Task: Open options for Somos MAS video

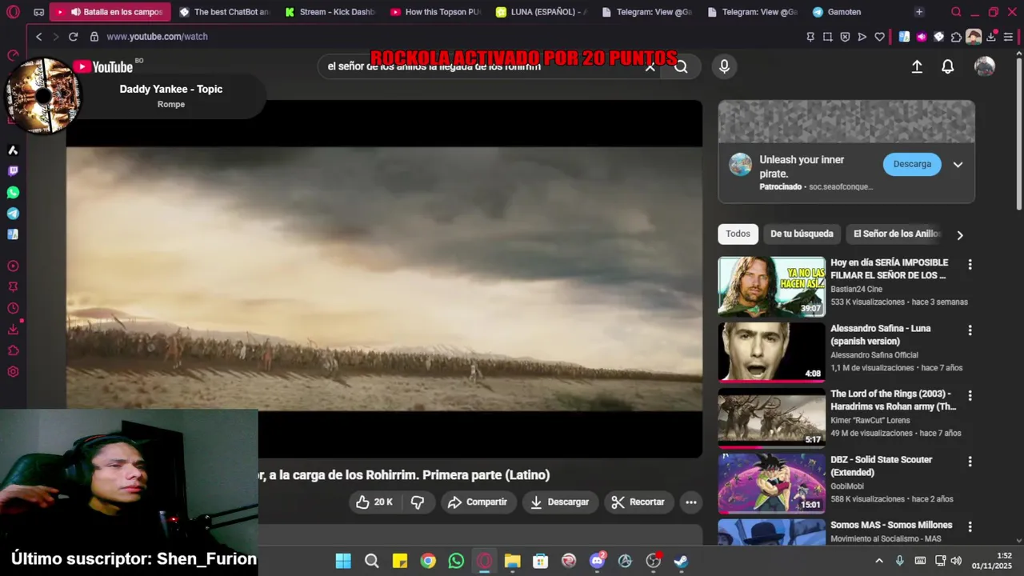Action: coord(970,527)
